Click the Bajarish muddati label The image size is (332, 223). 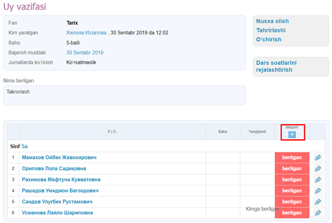point(27,52)
